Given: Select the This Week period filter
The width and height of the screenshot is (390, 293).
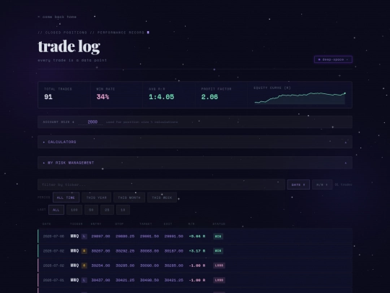Looking at the screenshot, I should point(162,198).
